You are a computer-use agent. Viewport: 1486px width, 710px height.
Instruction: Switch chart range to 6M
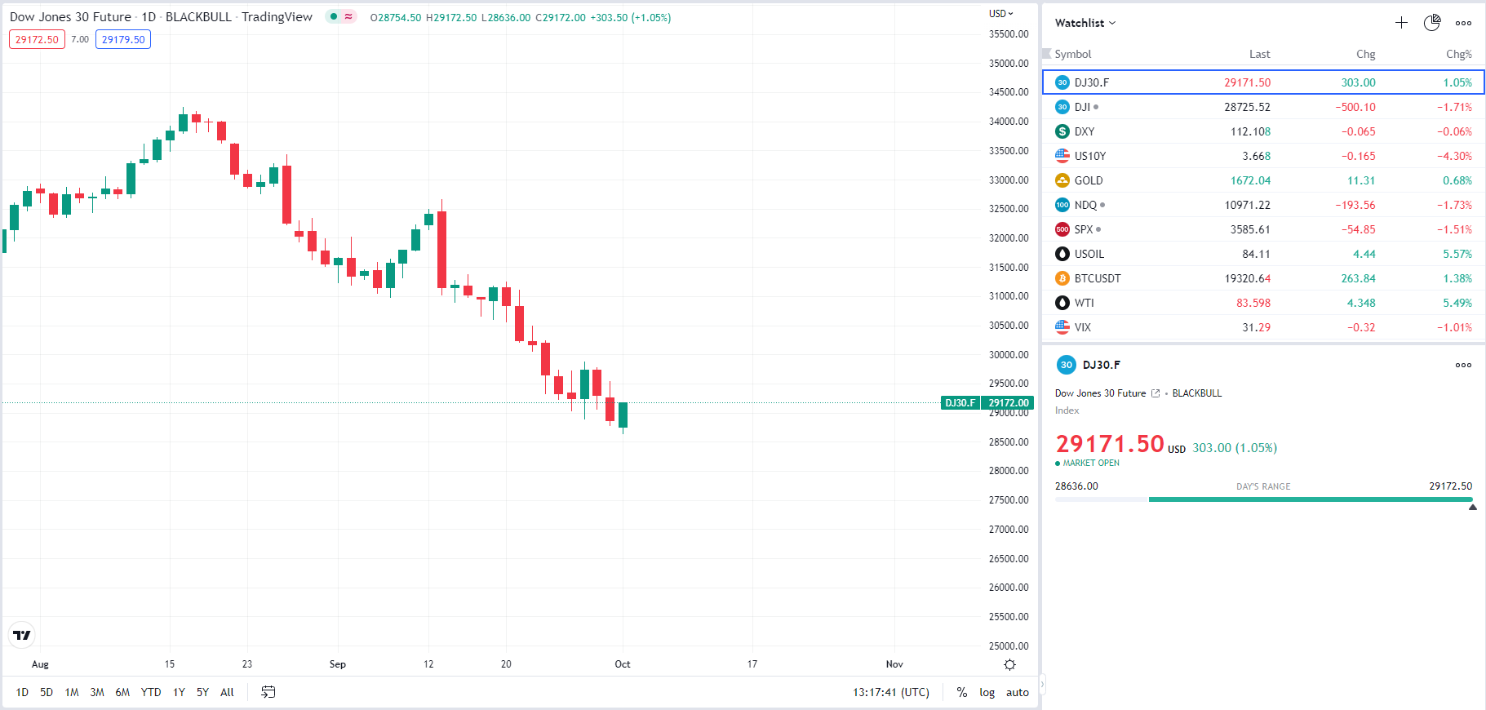point(122,692)
